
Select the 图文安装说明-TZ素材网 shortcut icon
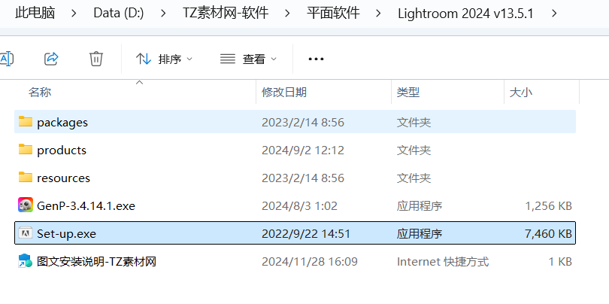click(26, 261)
